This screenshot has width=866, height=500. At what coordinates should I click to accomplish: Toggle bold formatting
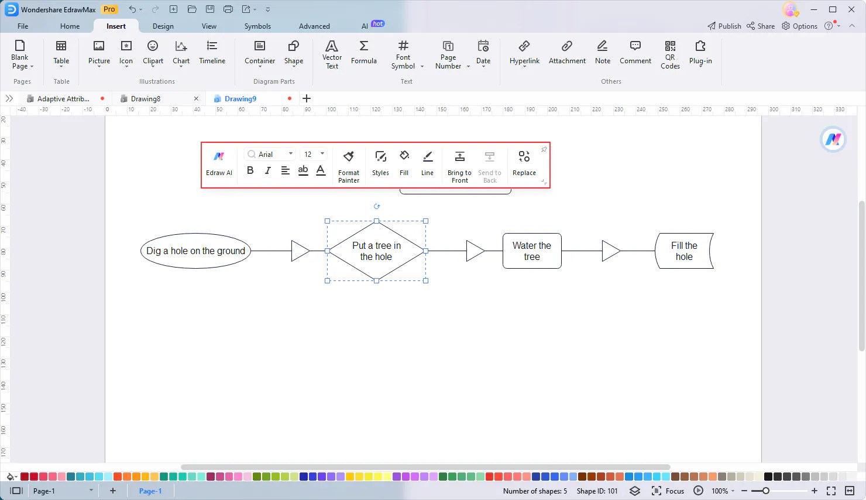tap(250, 170)
